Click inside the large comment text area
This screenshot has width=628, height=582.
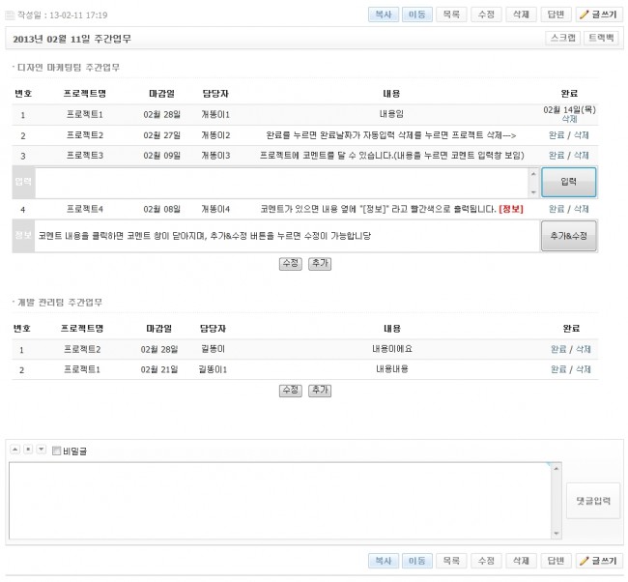click(280, 501)
